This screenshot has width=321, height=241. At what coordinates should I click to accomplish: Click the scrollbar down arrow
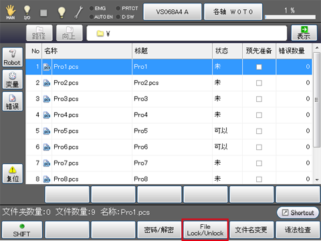coord(317,179)
